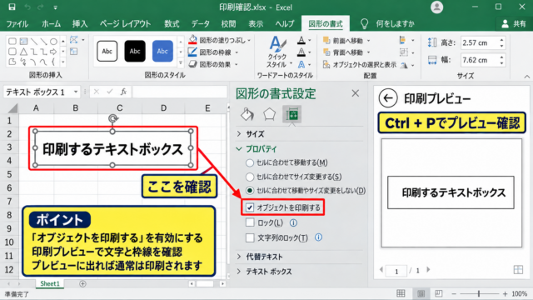Click the Group objects icon
The height and width of the screenshot is (300, 533).
(403, 52)
